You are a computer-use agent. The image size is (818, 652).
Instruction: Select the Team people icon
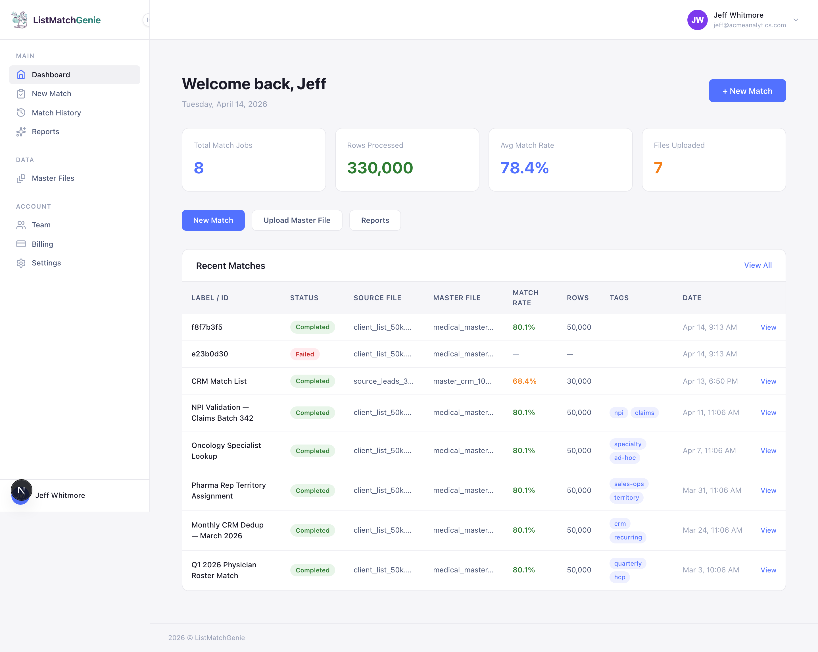[x=21, y=225]
